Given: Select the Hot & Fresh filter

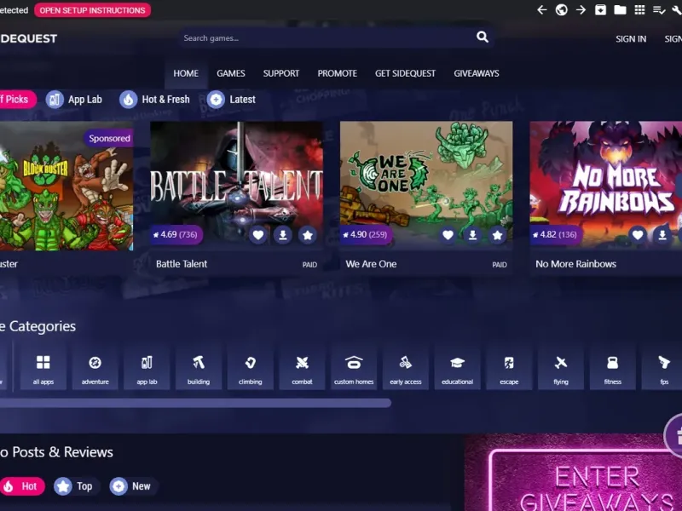Looking at the screenshot, I should 155,100.
